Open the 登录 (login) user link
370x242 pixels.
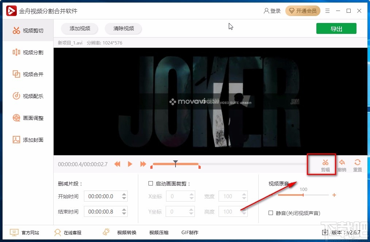272,11
